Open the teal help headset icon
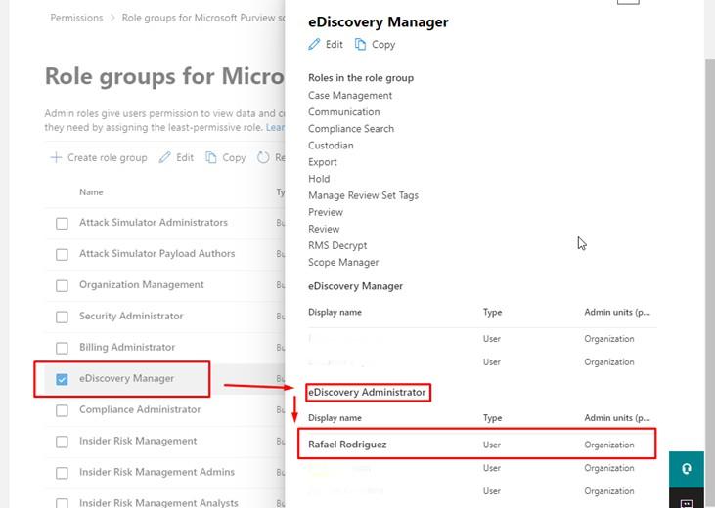 click(x=687, y=469)
